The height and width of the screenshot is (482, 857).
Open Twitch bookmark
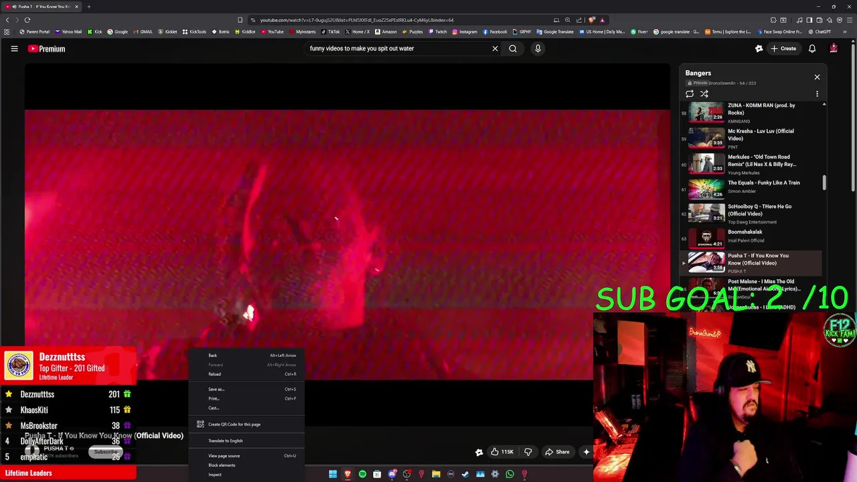tap(437, 31)
